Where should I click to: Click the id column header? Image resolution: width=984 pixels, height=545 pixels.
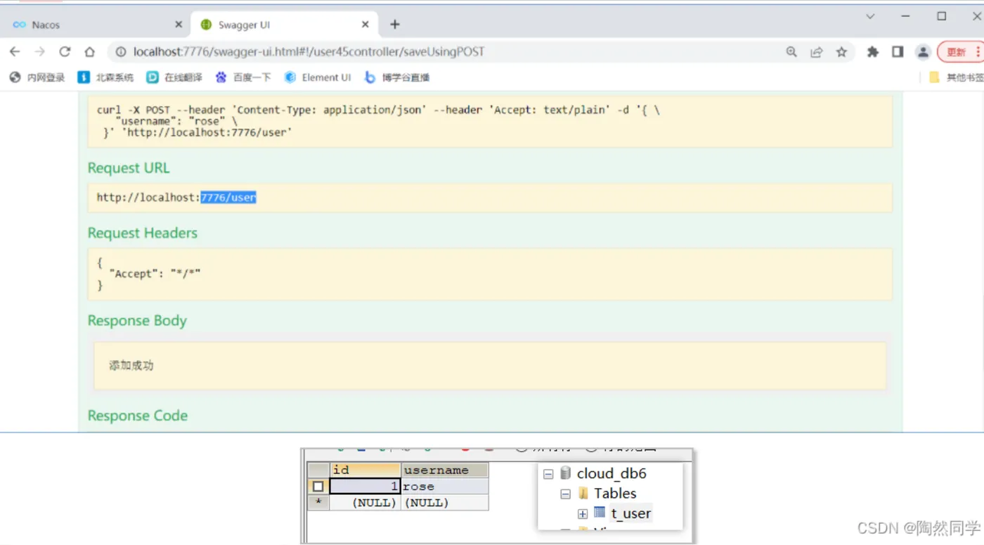click(365, 470)
